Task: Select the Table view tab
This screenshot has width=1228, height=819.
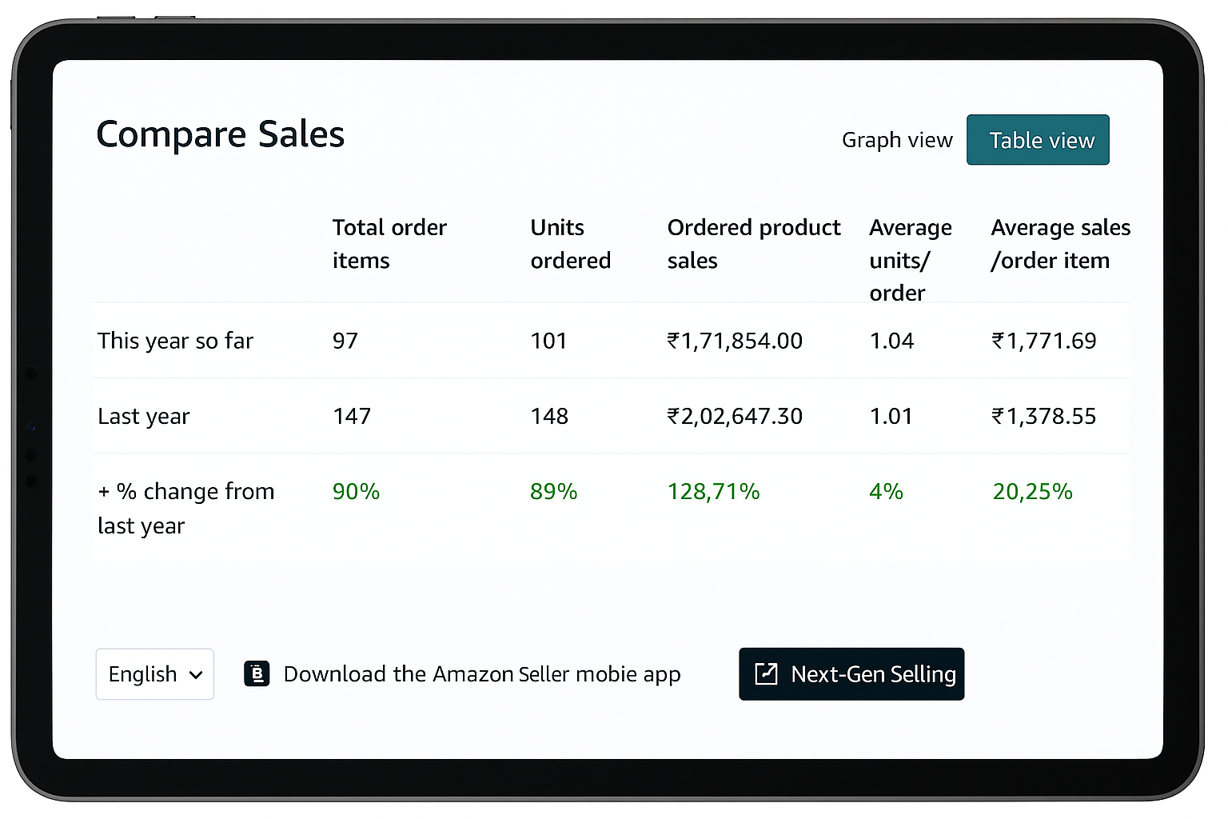Action: tap(1038, 140)
